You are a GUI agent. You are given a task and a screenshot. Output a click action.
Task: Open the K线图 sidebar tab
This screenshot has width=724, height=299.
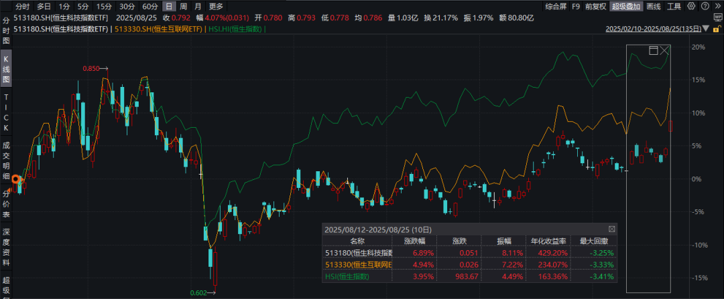[x=6, y=69]
